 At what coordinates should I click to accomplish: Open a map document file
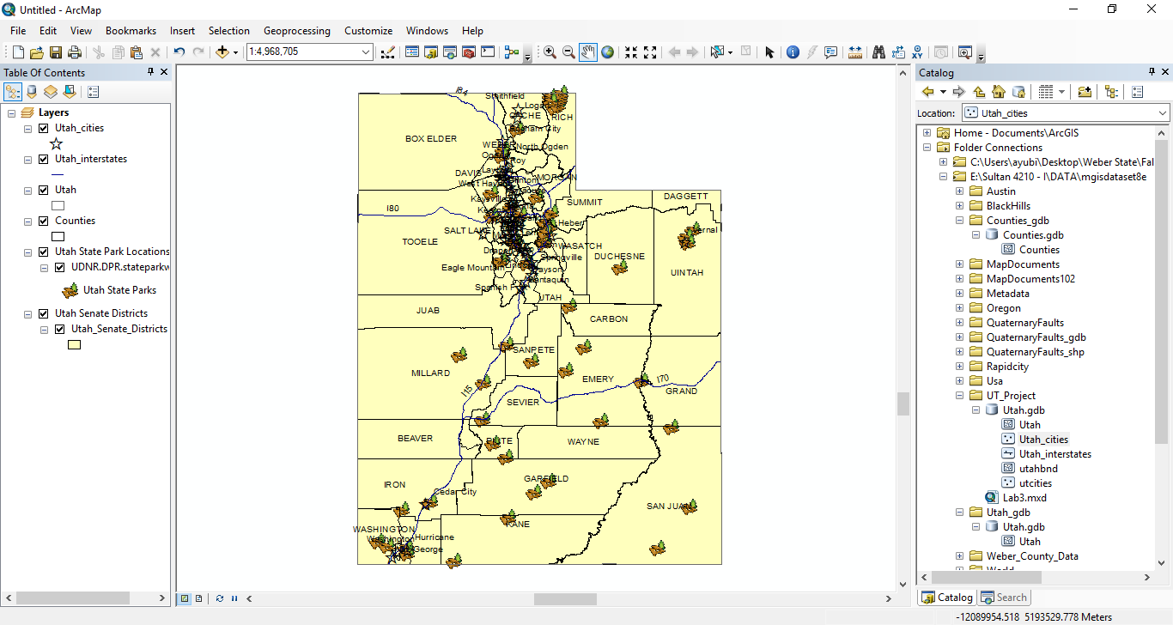point(36,52)
